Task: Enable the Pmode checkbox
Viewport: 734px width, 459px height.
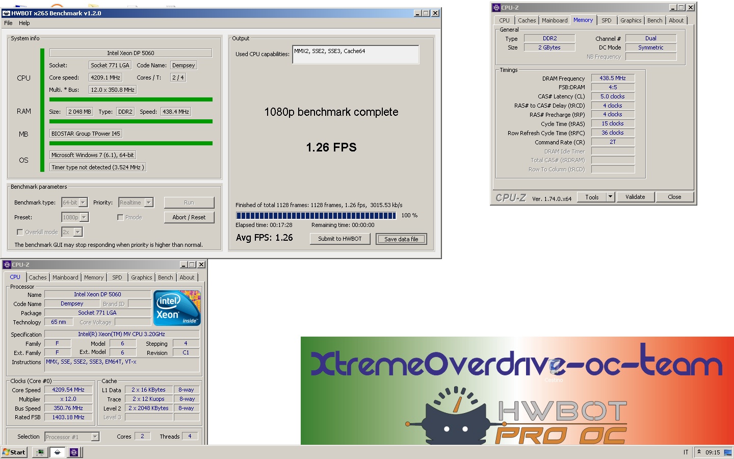Action: 120,217
